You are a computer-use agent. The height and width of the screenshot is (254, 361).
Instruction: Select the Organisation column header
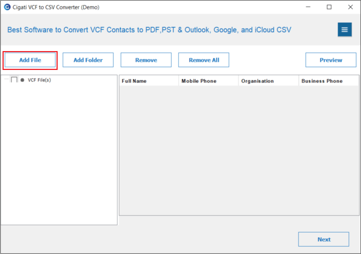(x=269, y=81)
